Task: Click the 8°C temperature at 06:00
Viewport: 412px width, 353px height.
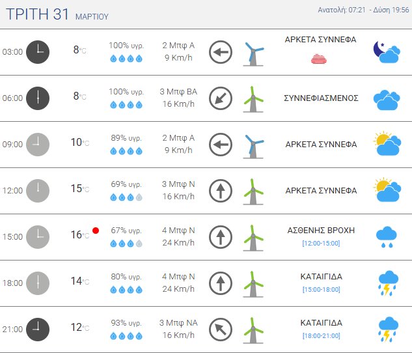Action: (79, 97)
